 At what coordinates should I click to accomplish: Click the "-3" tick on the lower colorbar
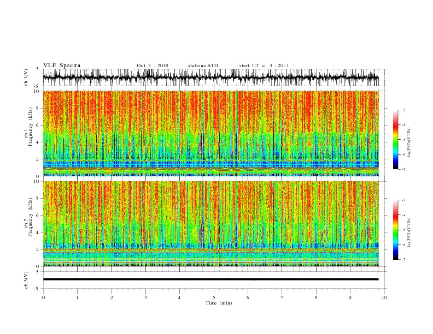pos(403,200)
